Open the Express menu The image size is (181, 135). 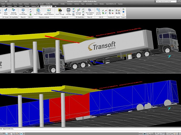120,4
